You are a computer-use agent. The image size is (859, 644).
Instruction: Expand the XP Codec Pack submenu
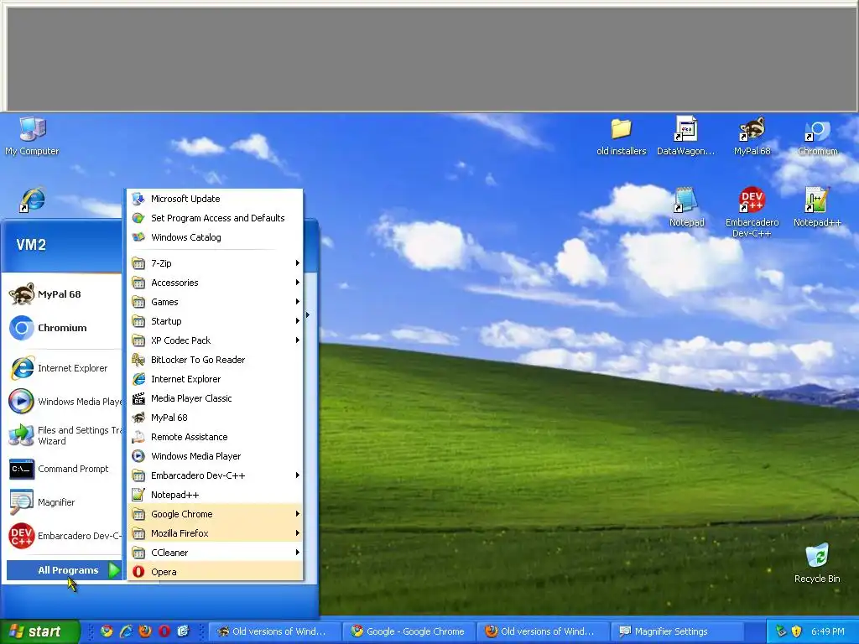coord(216,340)
